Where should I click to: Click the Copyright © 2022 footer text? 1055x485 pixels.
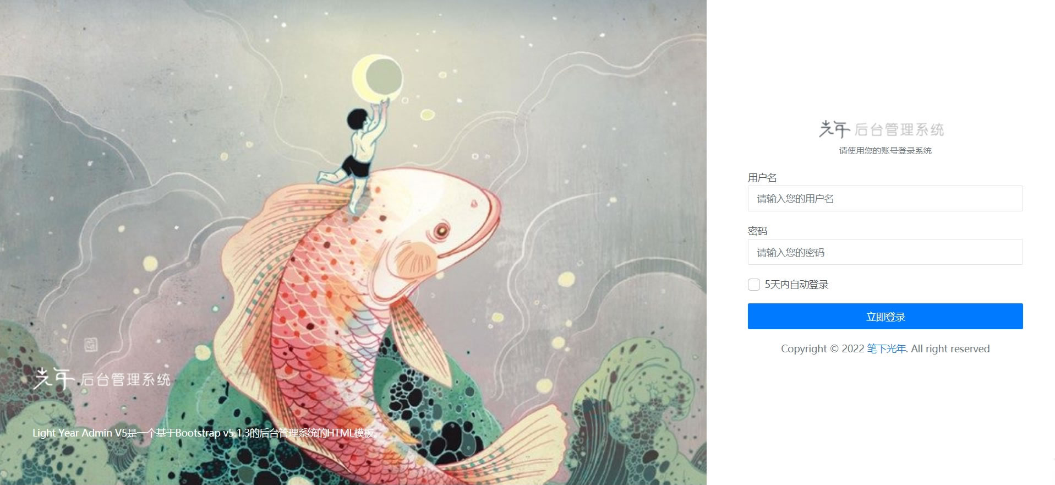coord(822,348)
